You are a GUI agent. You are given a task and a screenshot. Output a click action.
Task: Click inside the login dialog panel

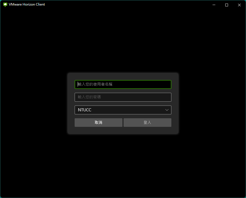click(x=123, y=130)
